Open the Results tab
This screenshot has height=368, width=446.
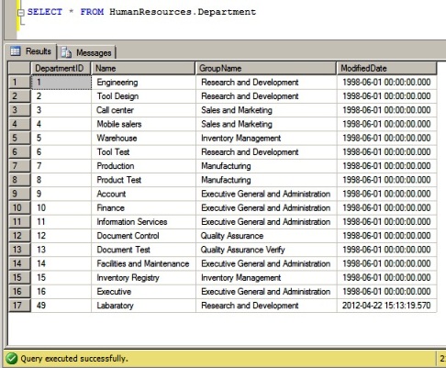click(x=30, y=51)
